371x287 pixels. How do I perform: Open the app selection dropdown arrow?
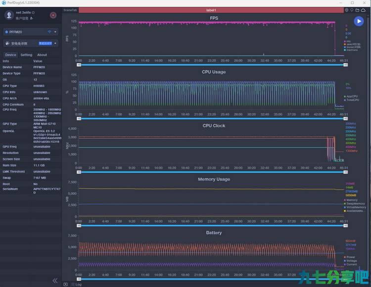[55, 43]
